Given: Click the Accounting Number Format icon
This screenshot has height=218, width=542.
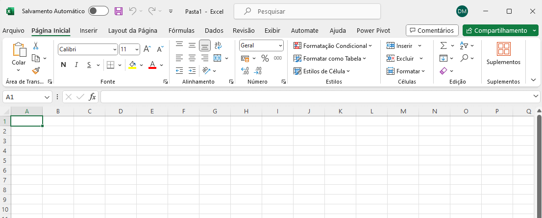Looking at the screenshot, I should click(245, 58).
